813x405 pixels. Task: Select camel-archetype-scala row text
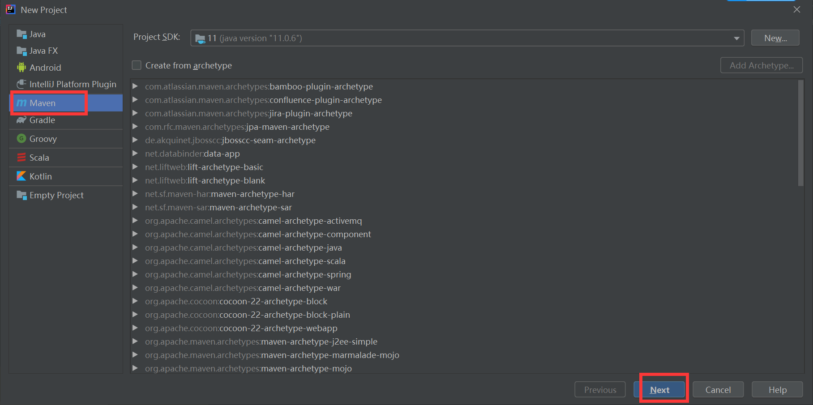pyautogui.click(x=245, y=261)
